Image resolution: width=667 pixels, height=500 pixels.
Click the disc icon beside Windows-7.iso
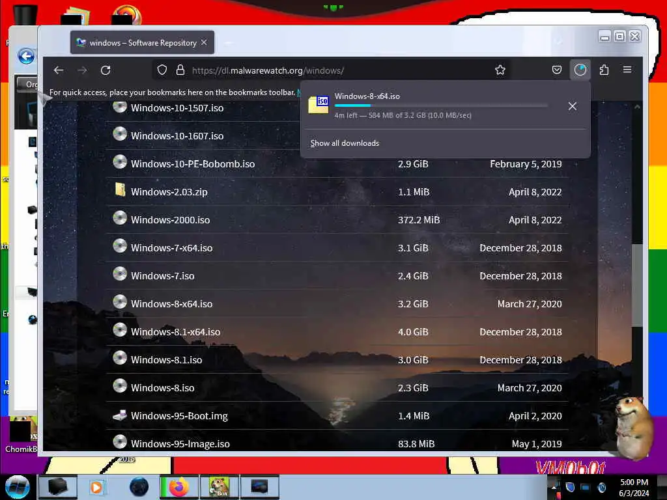pos(120,274)
